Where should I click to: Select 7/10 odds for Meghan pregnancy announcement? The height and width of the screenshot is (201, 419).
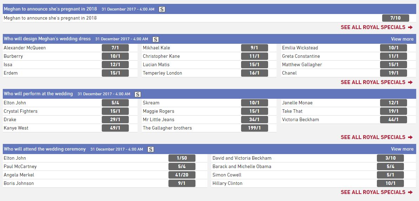coord(395,18)
